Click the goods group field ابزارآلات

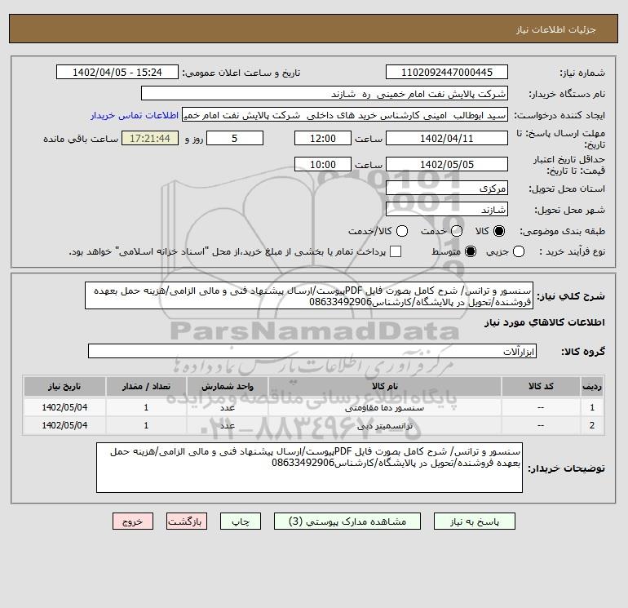(x=312, y=351)
